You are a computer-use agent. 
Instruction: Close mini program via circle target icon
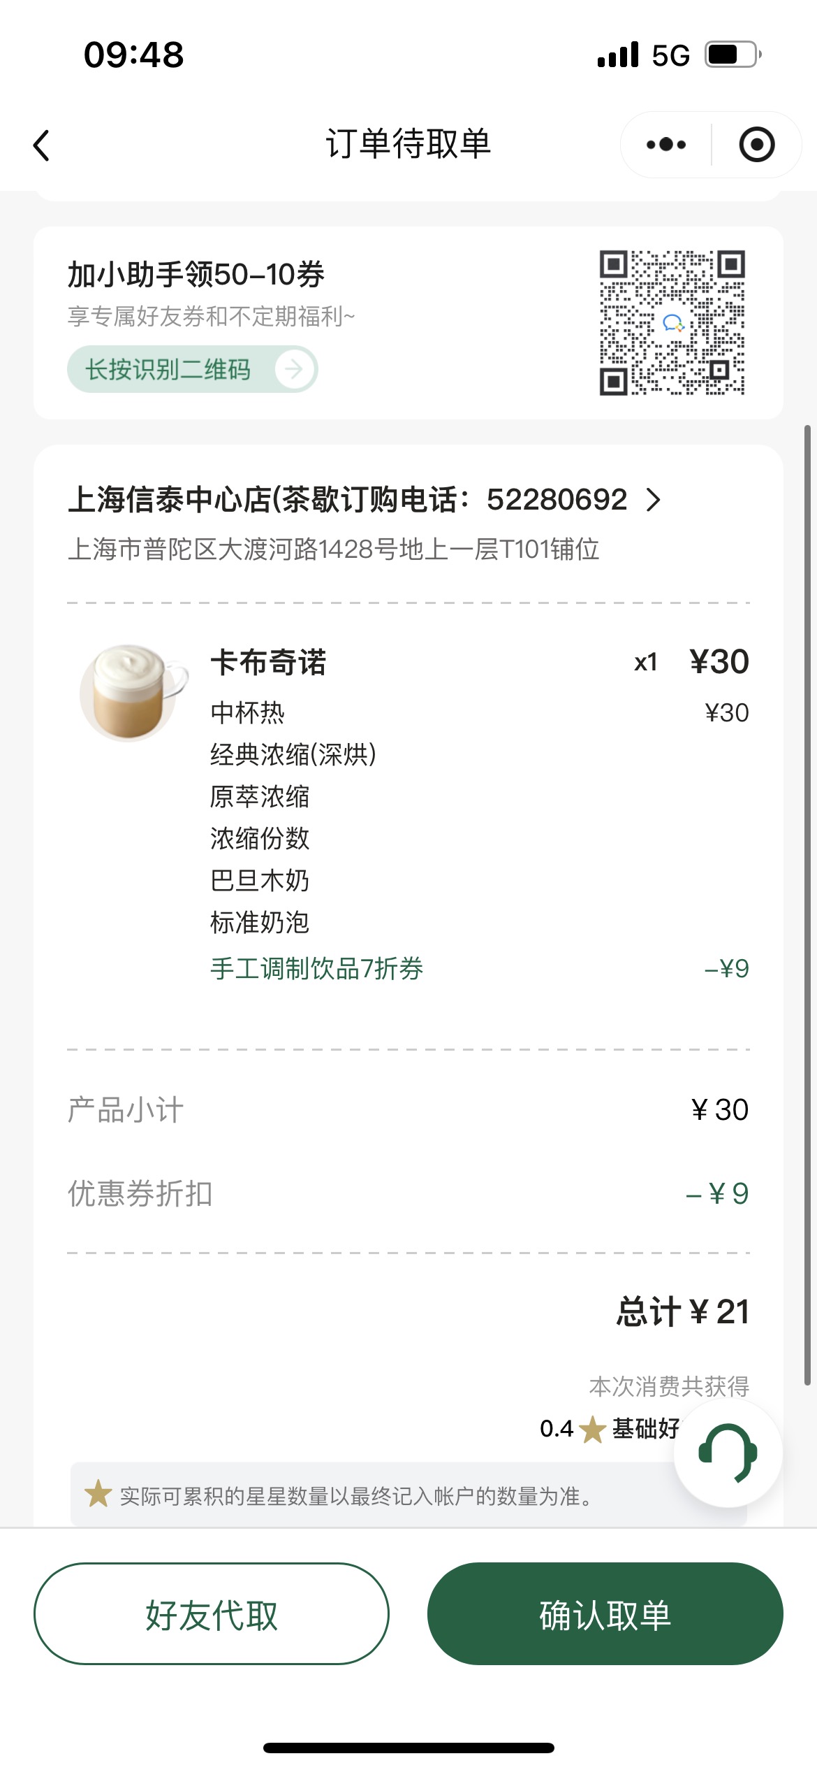pyautogui.click(x=757, y=145)
